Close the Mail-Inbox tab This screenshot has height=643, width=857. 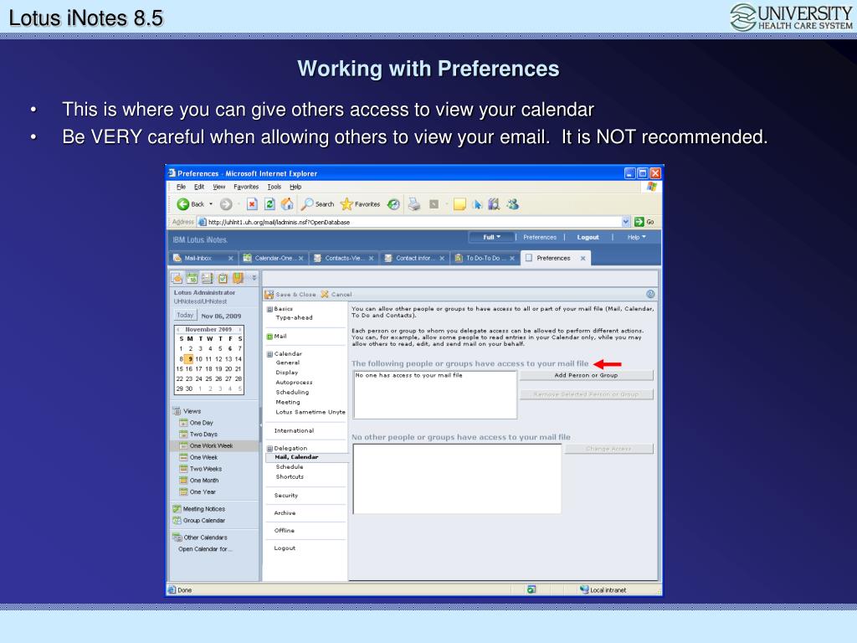pyautogui.click(x=231, y=259)
